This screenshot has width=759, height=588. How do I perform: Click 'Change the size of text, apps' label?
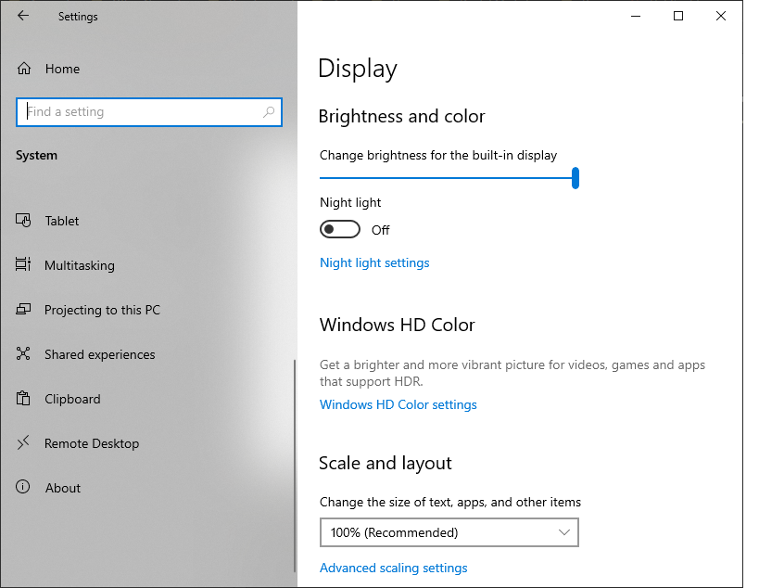pyautogui.click(x=449, y=503)
